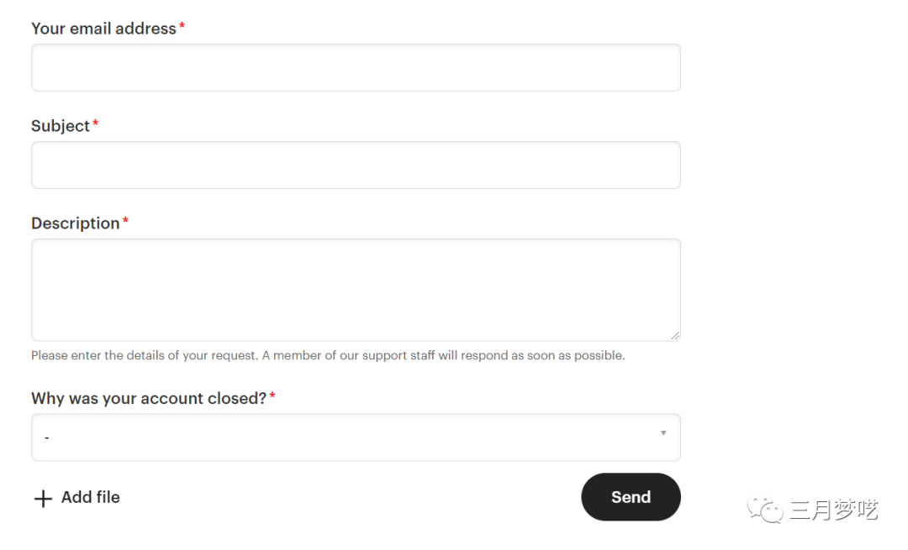Click the "Why was your account closed?" label
The image size is (908, 550).
click(x=149, y=398)
